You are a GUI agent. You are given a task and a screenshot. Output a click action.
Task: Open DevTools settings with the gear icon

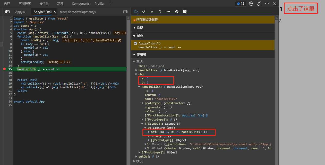251,4
